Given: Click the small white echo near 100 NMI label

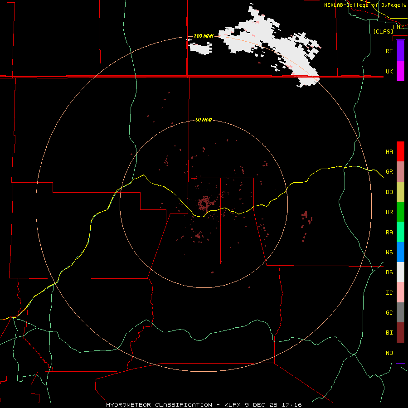Looking at the screenshot, I should click(x=201, y=49).
